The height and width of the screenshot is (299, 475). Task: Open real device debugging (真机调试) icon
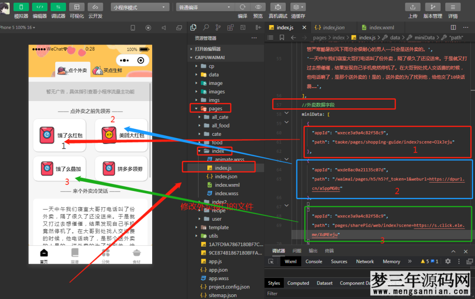coord(278,7)
